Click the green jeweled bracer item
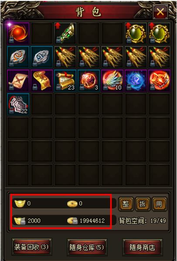Screen dimensions: 177x261 point(65,34)
